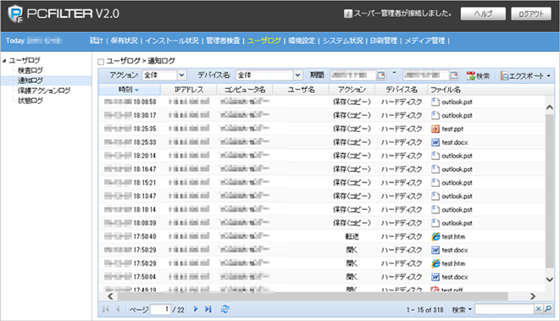
Task: Open the デバイス名 dropdown
Action: [x=297, y=75]
